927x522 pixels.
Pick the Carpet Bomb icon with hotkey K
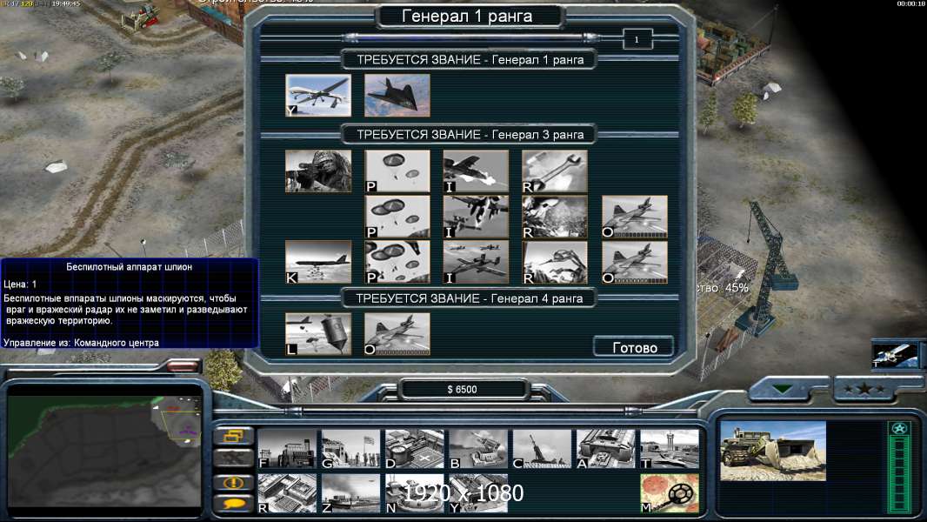[318, 262]
